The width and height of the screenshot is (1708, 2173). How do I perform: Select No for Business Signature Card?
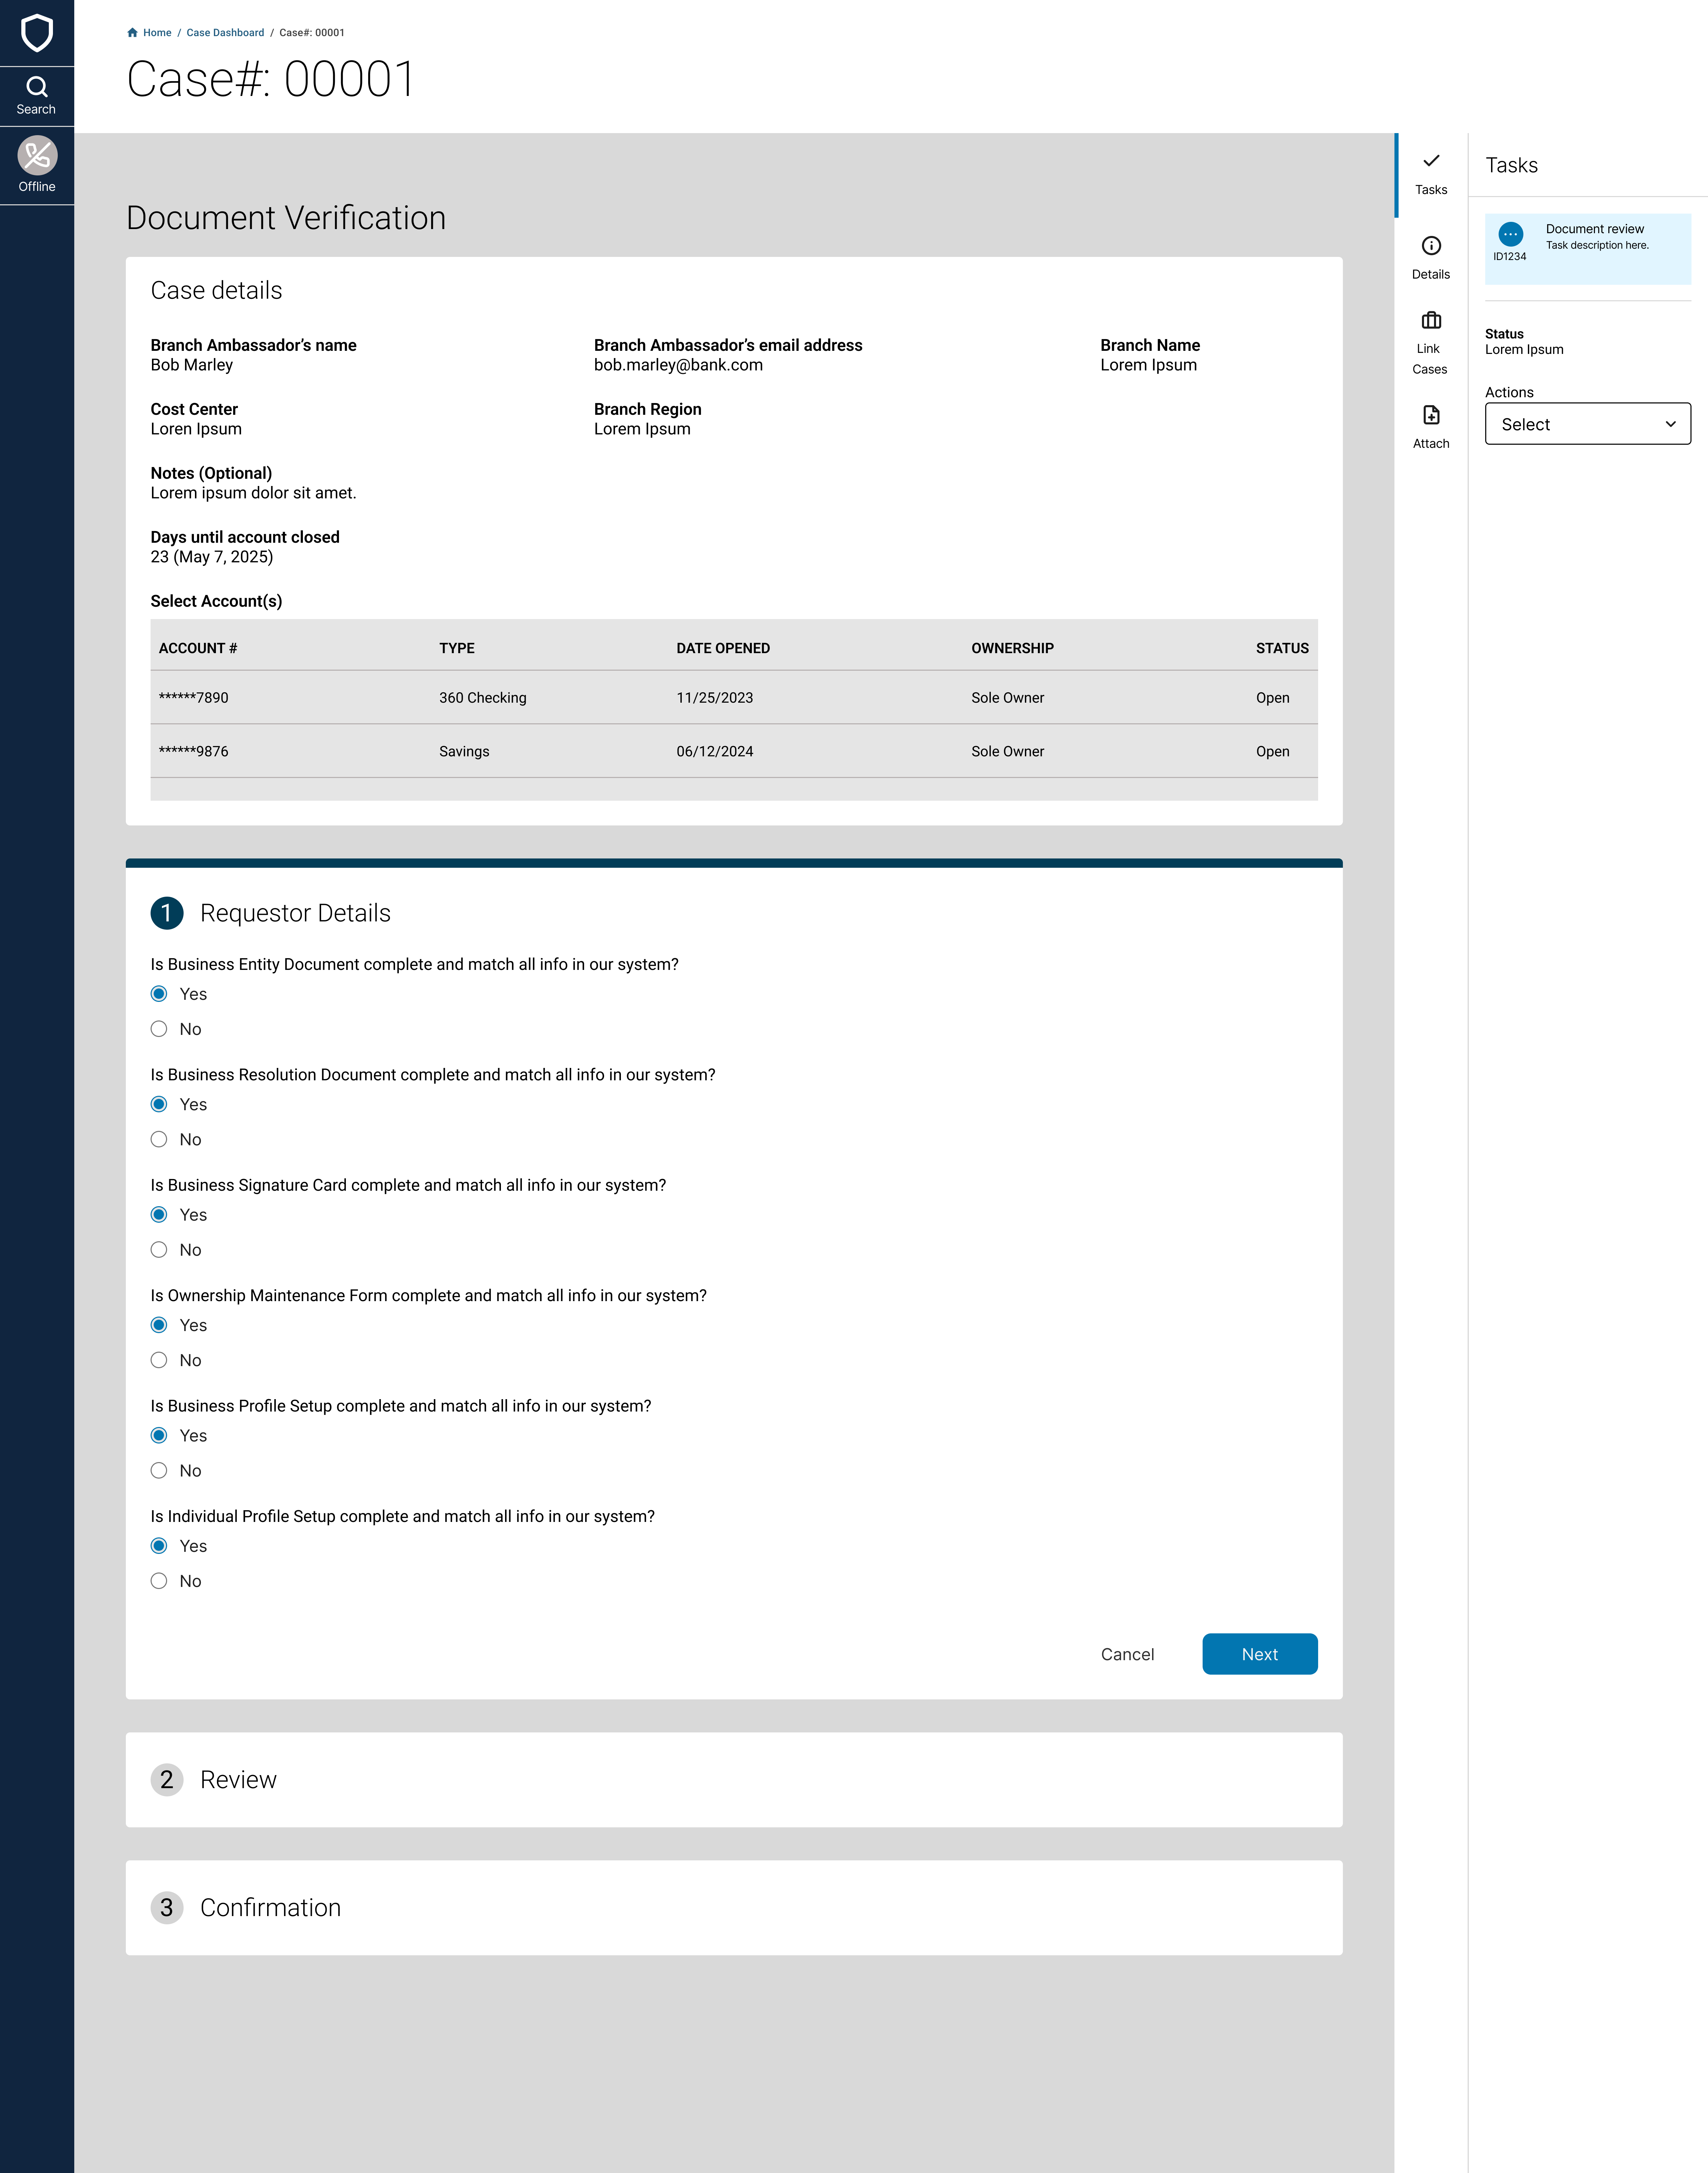click(x=159, y=1250)
